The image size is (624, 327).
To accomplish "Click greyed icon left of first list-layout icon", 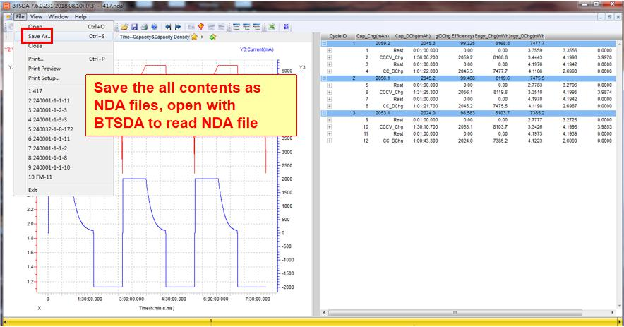I will pyautogui.click(x=221, y=27).
